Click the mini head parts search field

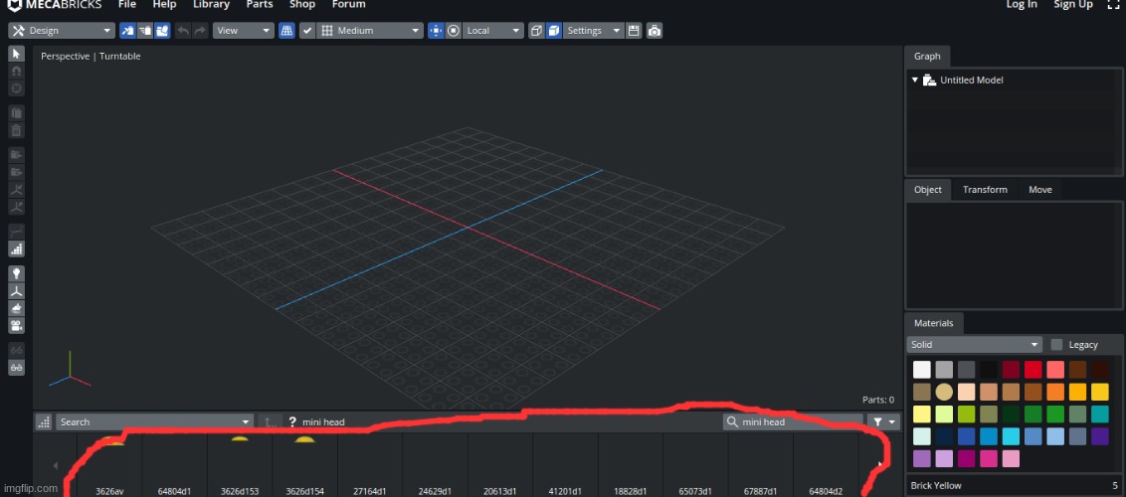(x=793, y=421)
